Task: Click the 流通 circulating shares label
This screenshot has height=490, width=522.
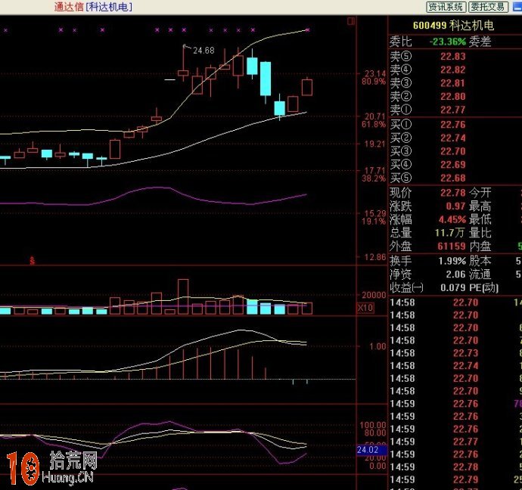Action: tap(480, 274)
